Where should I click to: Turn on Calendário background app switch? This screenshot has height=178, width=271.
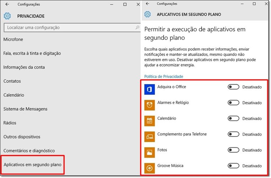coord(233,118)
